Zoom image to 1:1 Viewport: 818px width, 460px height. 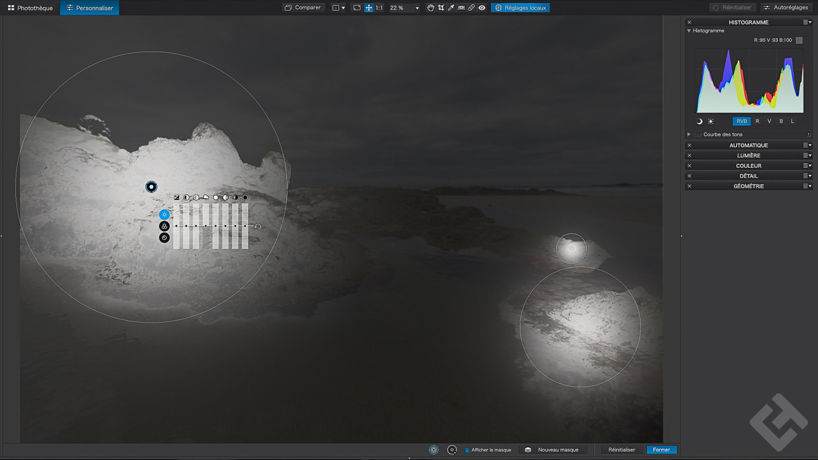click(x=379, y=8)
